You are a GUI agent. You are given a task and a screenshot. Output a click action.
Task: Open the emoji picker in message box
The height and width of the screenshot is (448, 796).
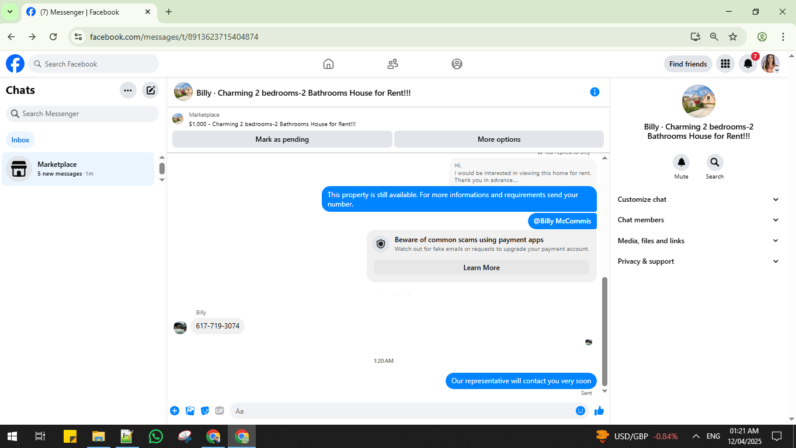coord(581,411)
